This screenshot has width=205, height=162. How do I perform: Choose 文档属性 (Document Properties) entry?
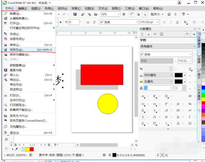point(29,127)
